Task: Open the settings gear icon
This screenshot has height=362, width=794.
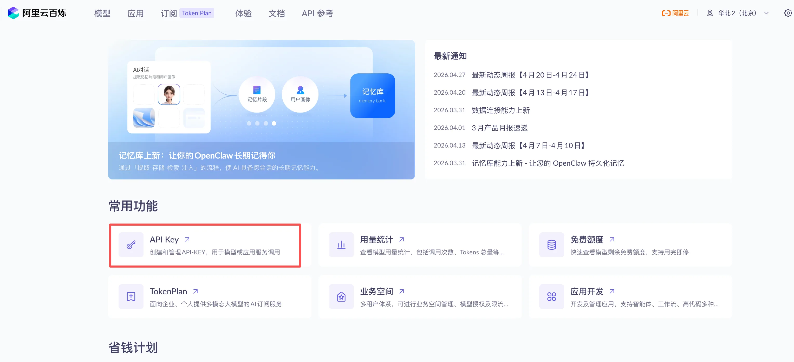Action: click(788, 13)
